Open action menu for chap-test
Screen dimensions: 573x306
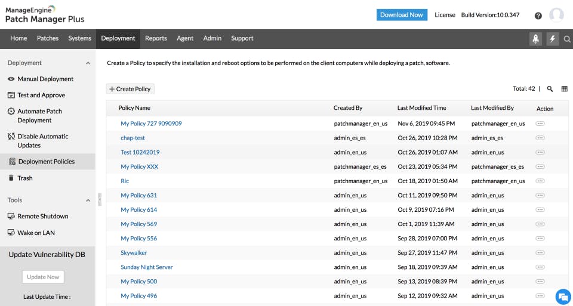pyautogui.click(x=540, y=138)
